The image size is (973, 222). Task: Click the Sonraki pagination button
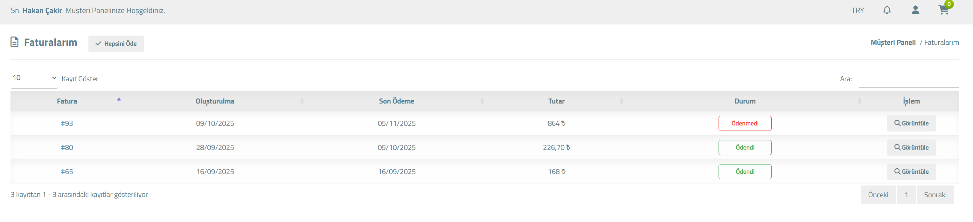[x=935, y=195]
